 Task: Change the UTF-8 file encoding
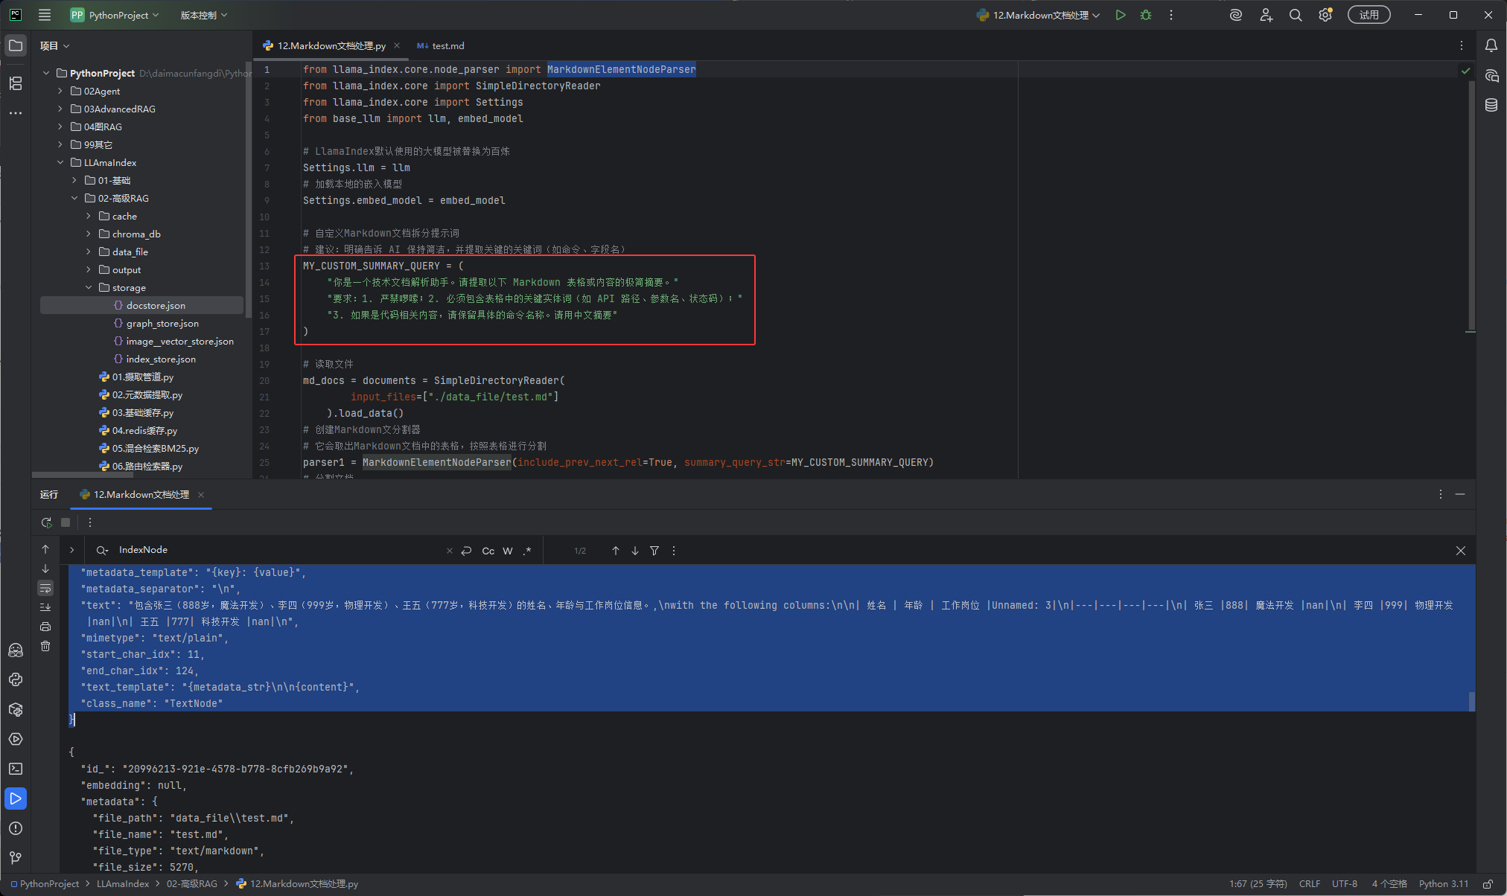pyautogui.click(x=1345, y=884)
